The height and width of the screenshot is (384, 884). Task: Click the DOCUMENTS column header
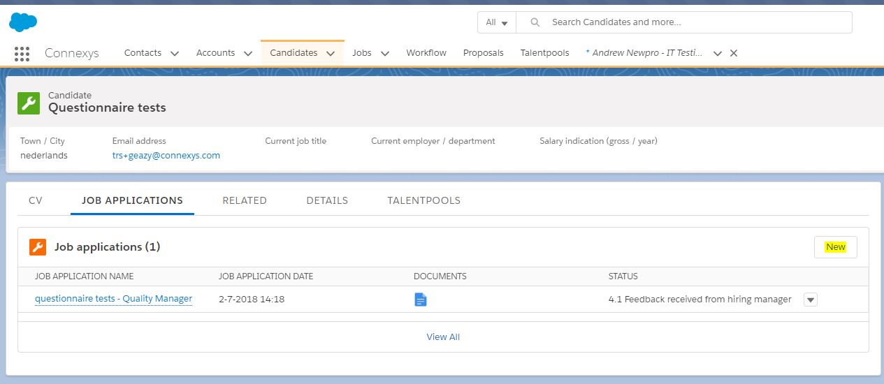click(x=440, y=276)
